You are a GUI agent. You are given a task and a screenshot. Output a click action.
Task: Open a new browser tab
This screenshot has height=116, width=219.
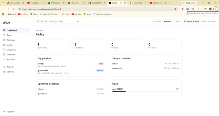point(171,3)
